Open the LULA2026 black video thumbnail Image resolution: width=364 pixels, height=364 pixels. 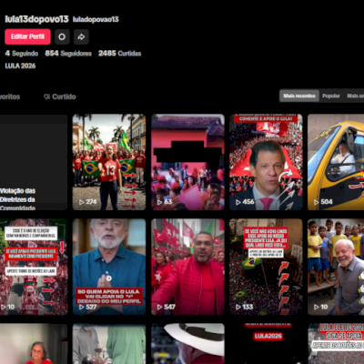pos(266,344)
